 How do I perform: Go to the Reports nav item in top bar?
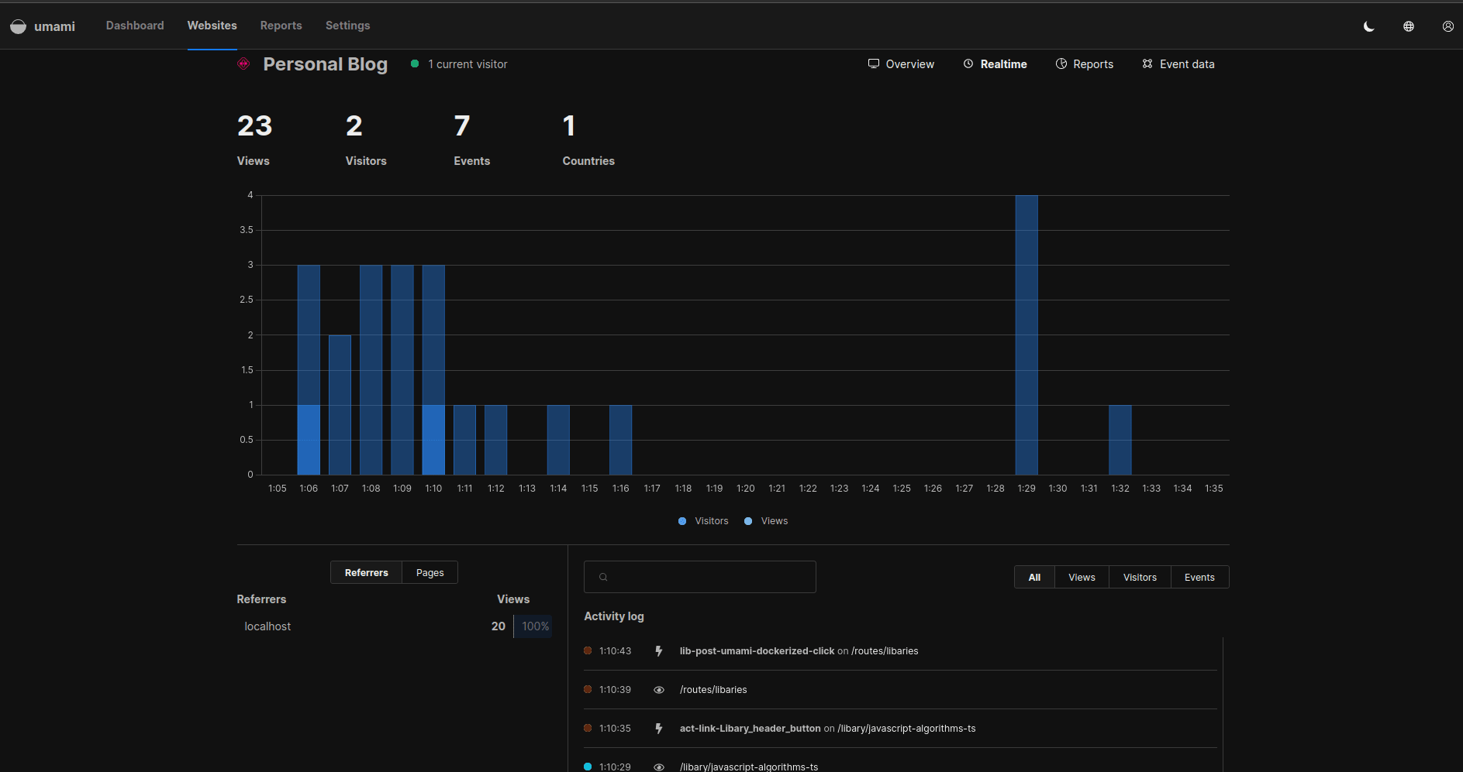pos(281,26)
